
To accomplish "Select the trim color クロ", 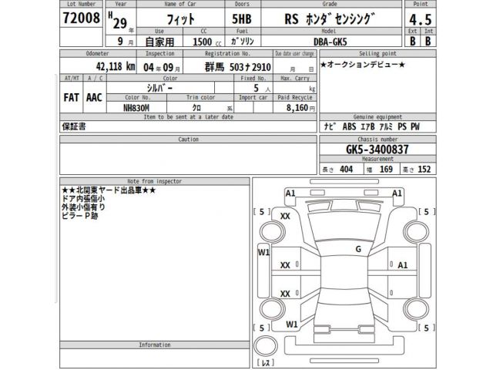I will 196,108.
